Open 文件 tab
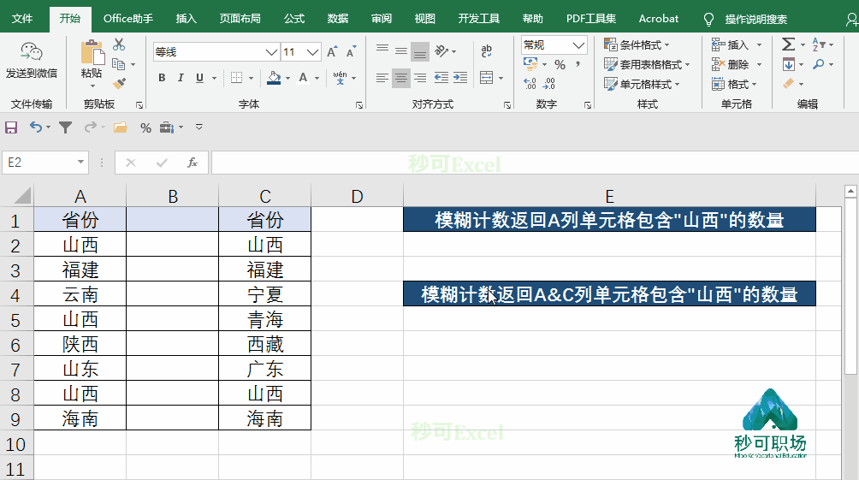The image size is (859, 480). 22,19
